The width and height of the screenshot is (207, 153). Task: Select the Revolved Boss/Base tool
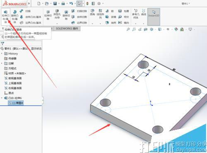(14, 17)
